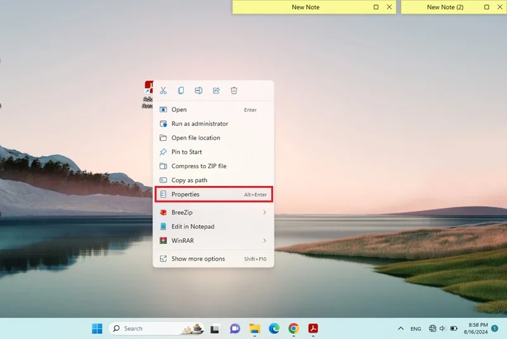This screenshot has height=339, width=507.
Task: Open the Windows Start button
Action: coord(97,329)
